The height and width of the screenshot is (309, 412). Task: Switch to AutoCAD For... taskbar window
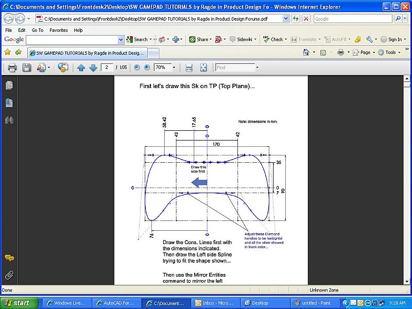click(x=116, y=303)
